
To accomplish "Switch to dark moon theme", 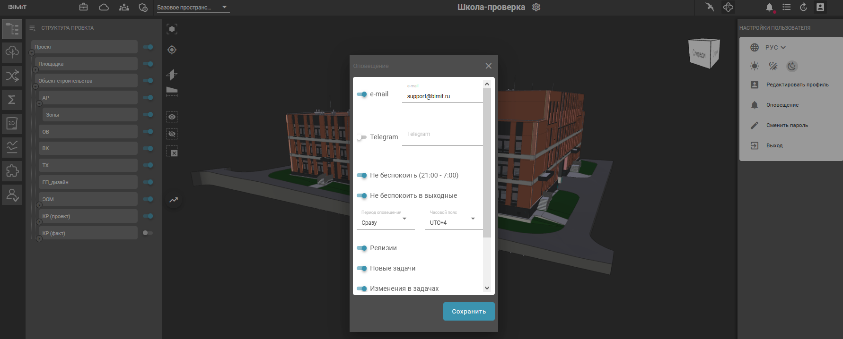I will (792, 66).
